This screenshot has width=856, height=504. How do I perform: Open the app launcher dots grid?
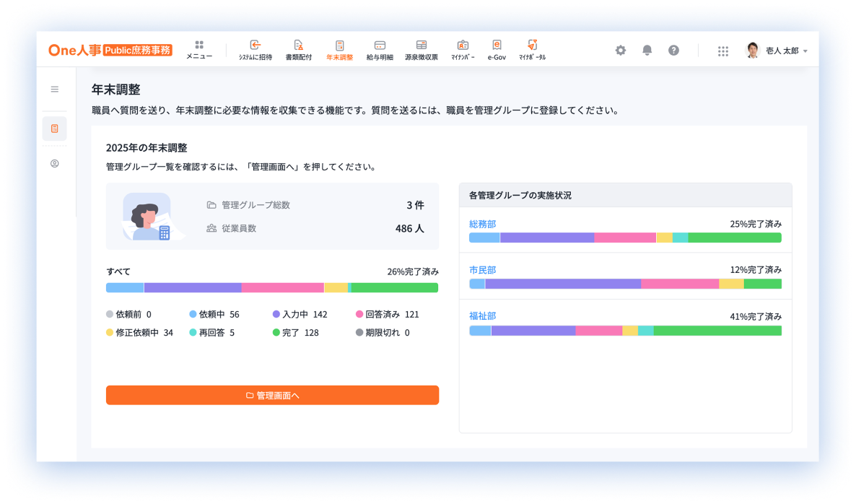pyautogui.click(x=722, y=51)
